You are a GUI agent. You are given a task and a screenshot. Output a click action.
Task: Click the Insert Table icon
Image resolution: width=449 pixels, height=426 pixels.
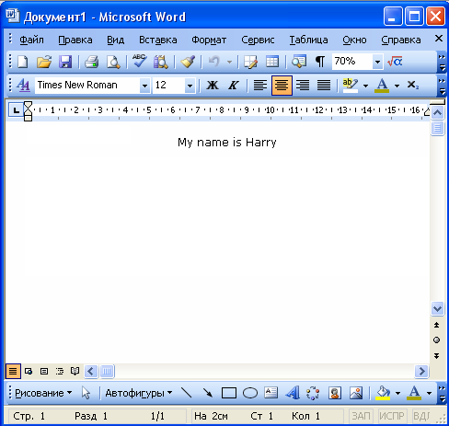click(x=272, y=62)
